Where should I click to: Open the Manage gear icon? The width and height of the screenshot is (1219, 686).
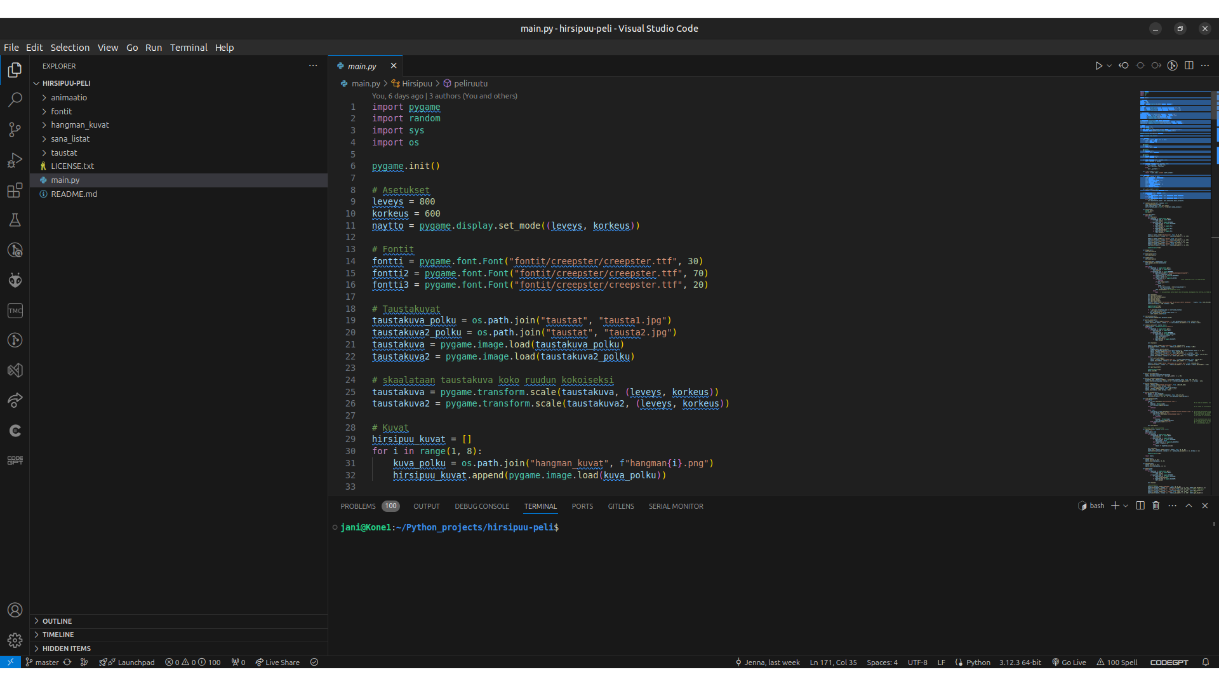[x=15, y=640]
